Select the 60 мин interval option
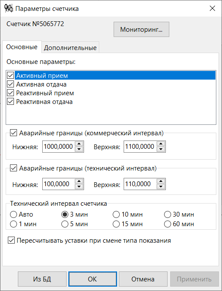The height and width of the screenshot is (291, 222). click(x=168, y=224)
